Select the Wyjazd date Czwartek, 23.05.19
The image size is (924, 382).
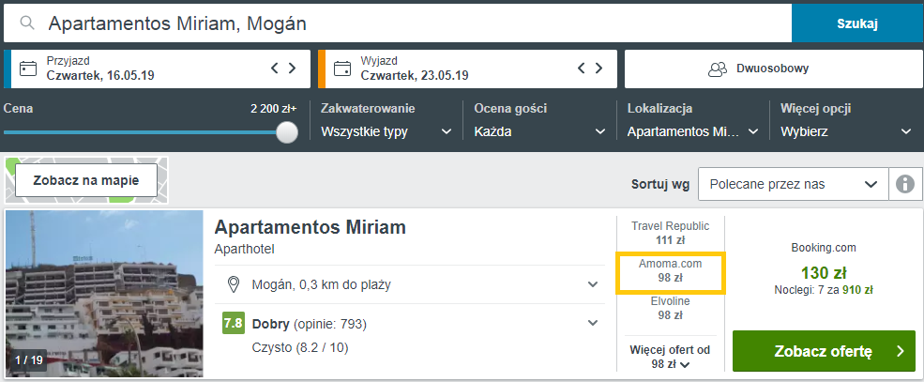point(415,75)
